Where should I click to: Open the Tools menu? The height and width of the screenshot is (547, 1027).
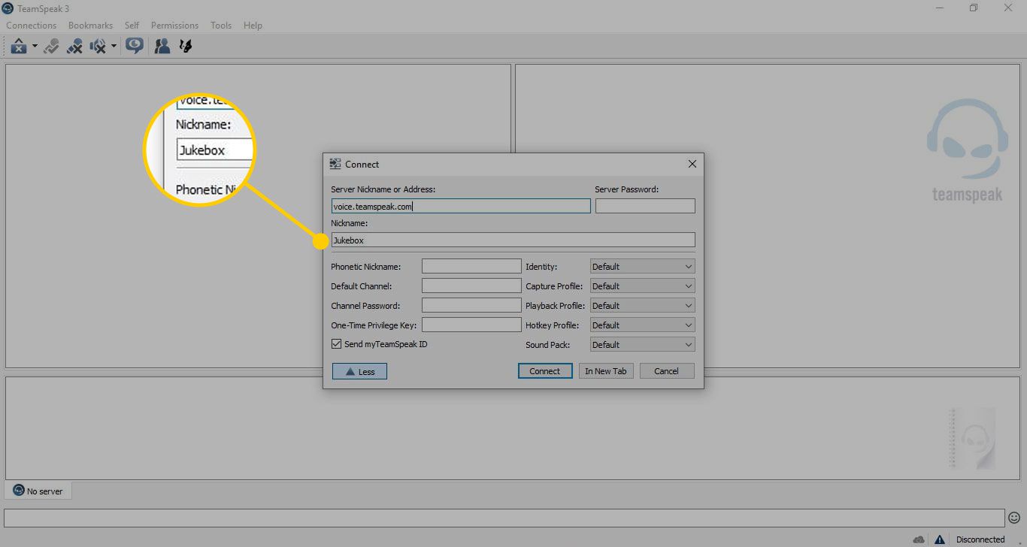click(x=221, y=26)
